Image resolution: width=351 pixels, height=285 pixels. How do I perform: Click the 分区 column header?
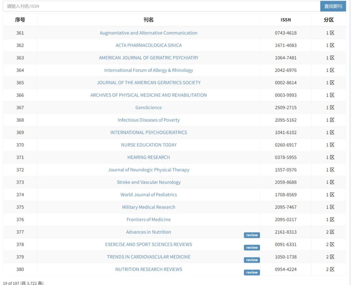pos(329,20)
